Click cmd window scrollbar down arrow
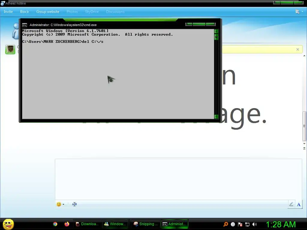This screenshot has height=230, width=307. coord(216,117)
